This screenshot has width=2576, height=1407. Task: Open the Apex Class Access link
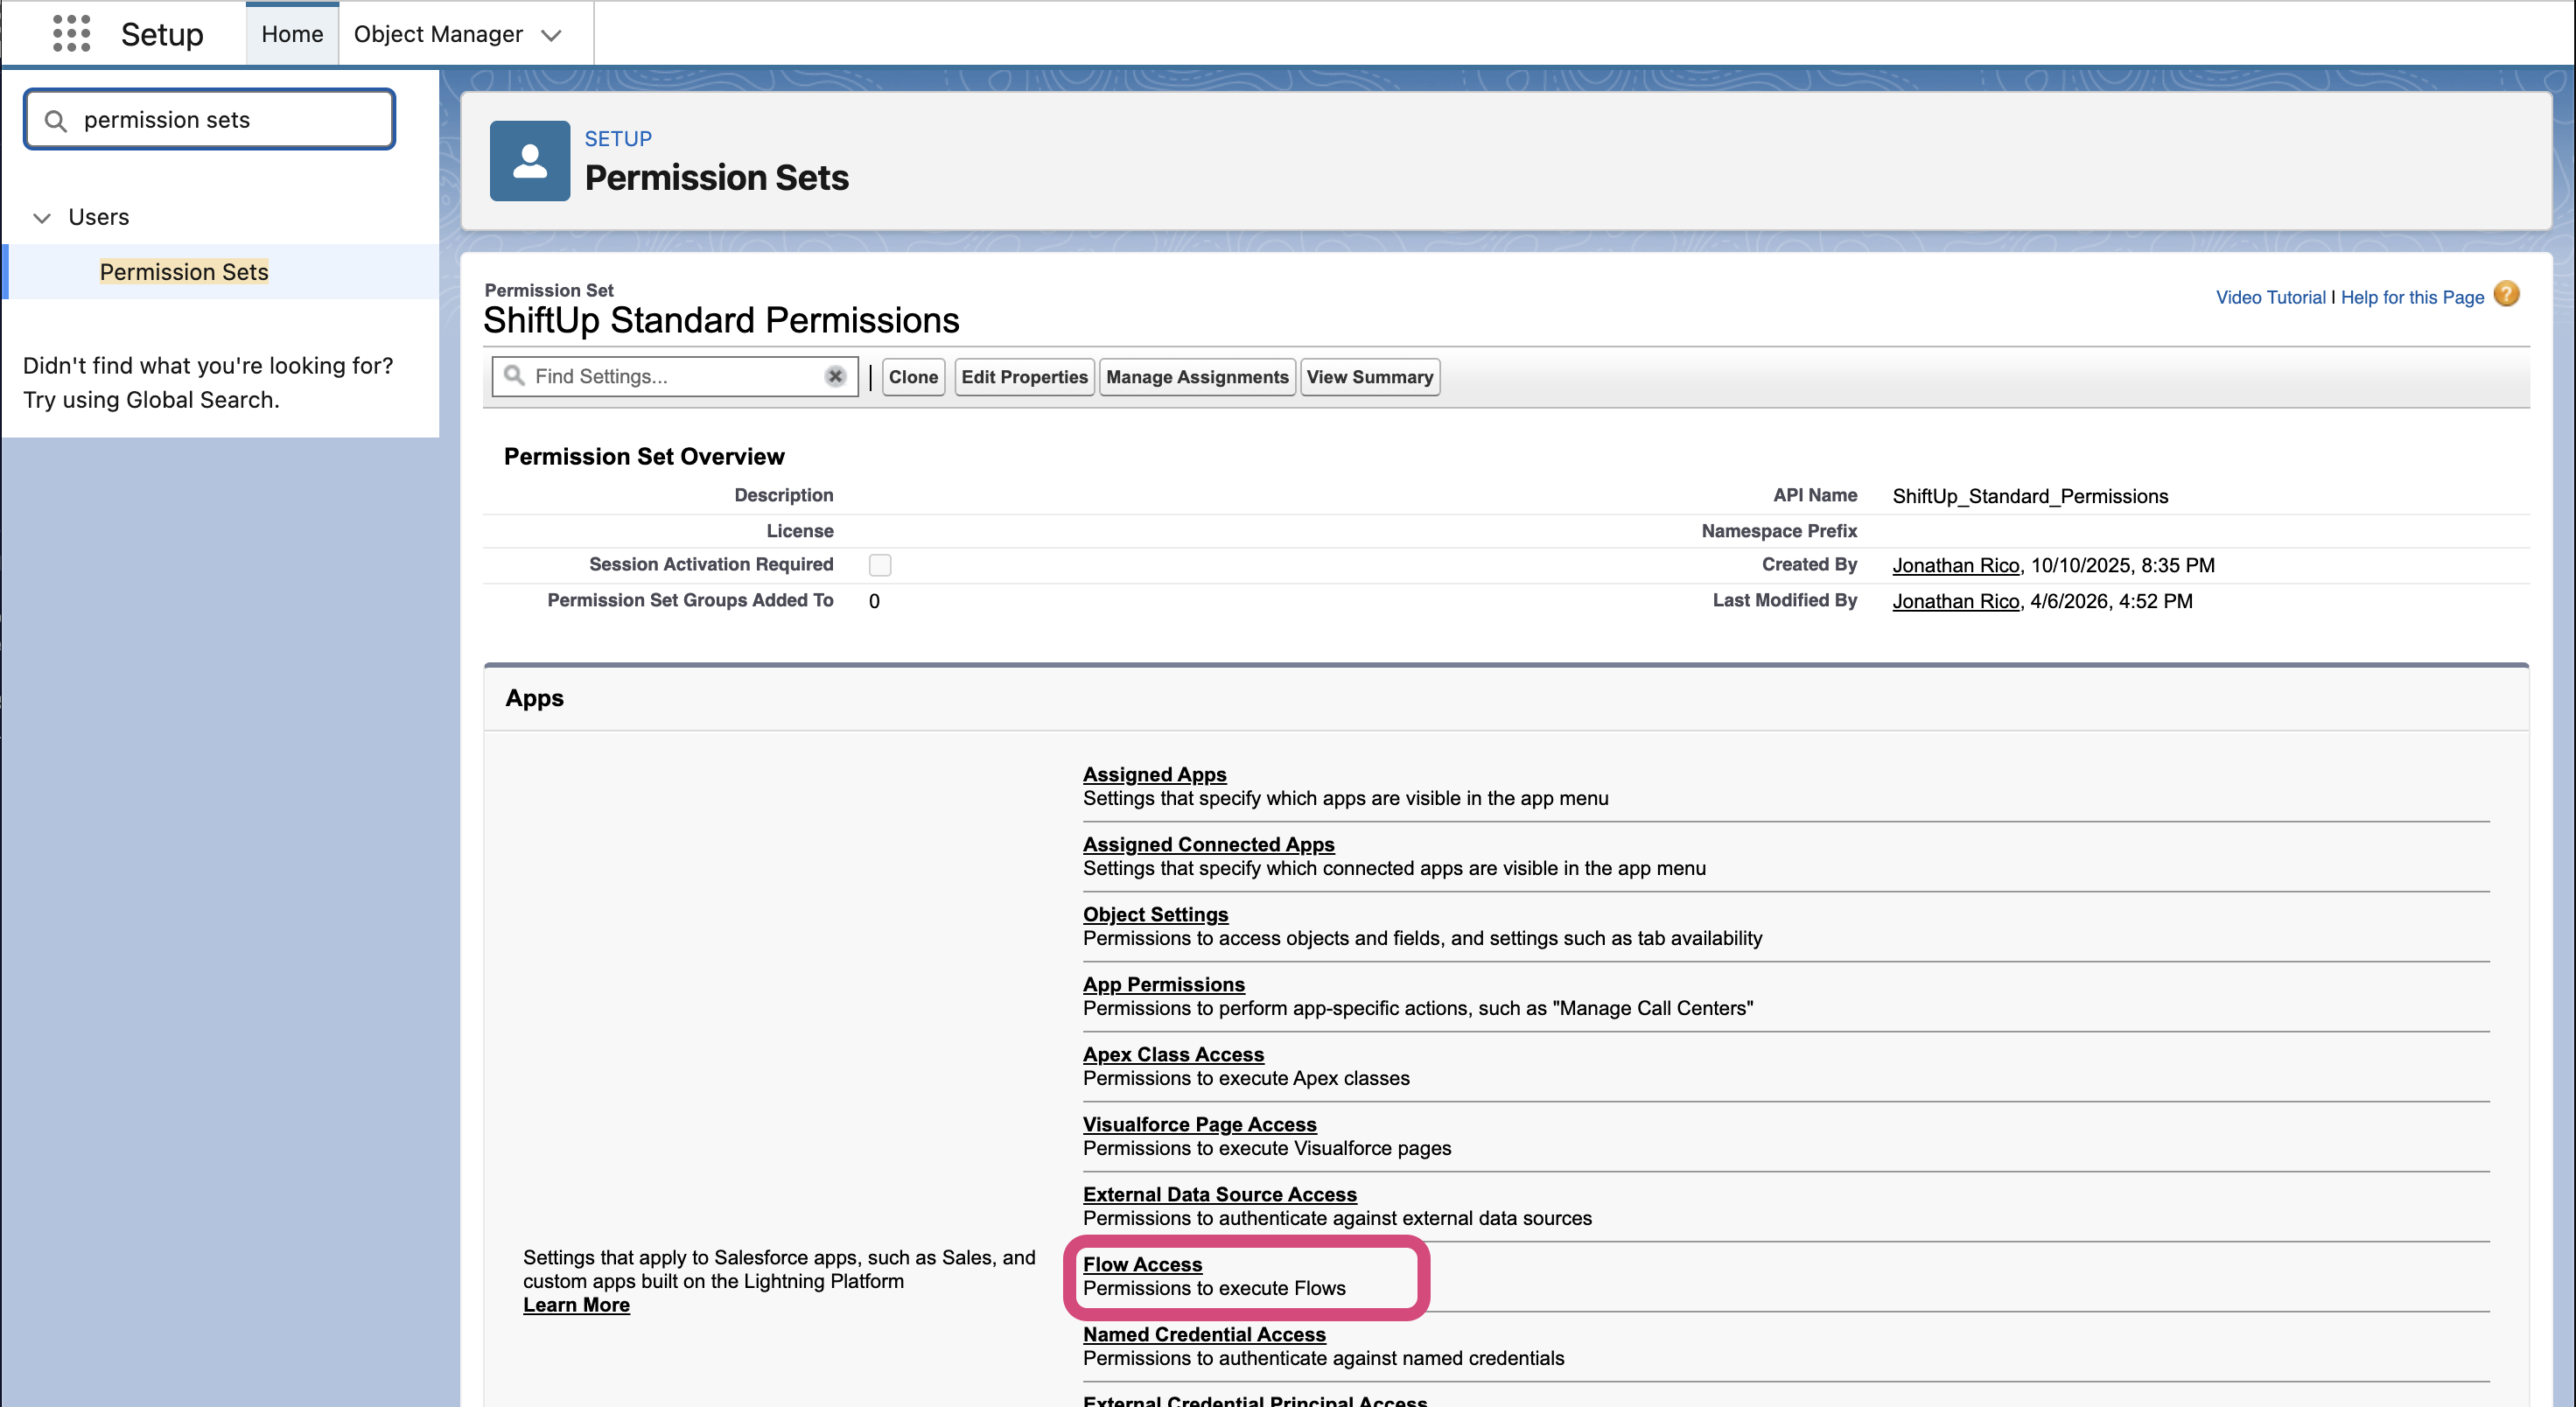click(1173, 1054)
